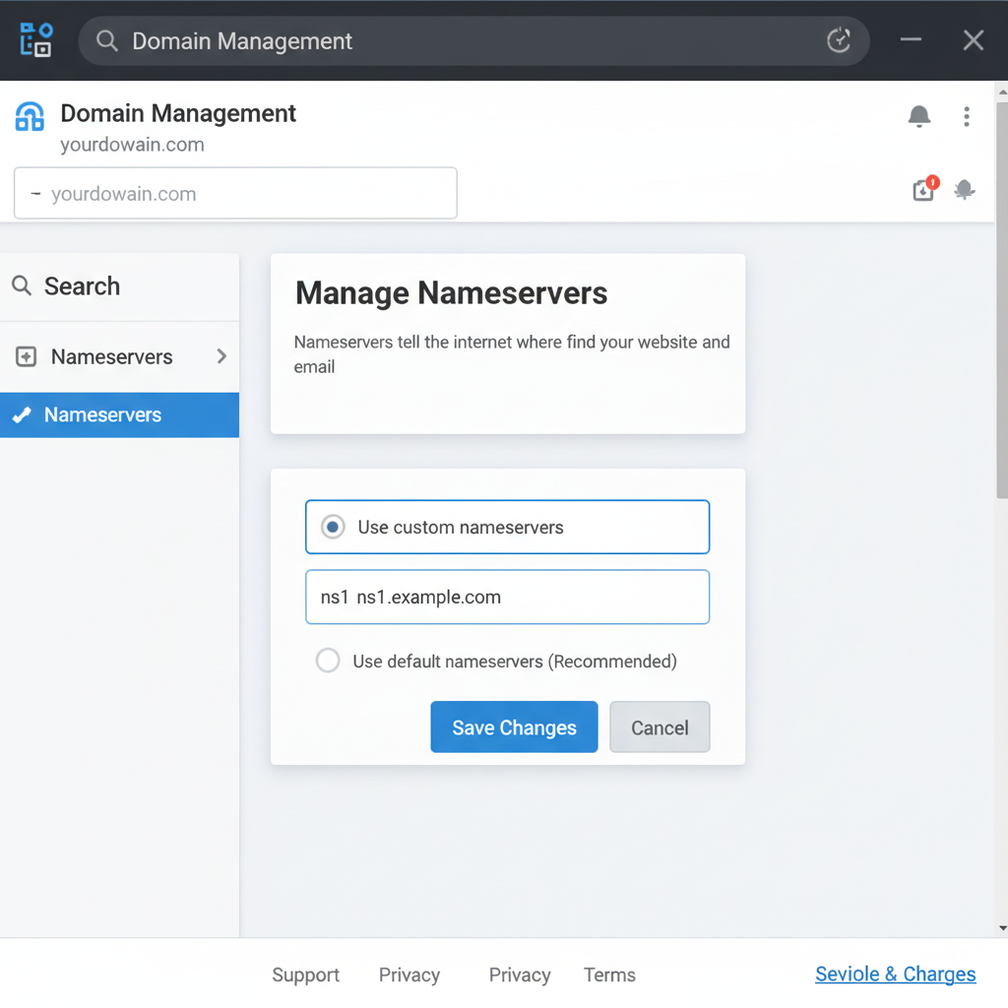
Task: Click the yourdowain.com domain input box
Action: pyautogui.click(x=235, y=193)
